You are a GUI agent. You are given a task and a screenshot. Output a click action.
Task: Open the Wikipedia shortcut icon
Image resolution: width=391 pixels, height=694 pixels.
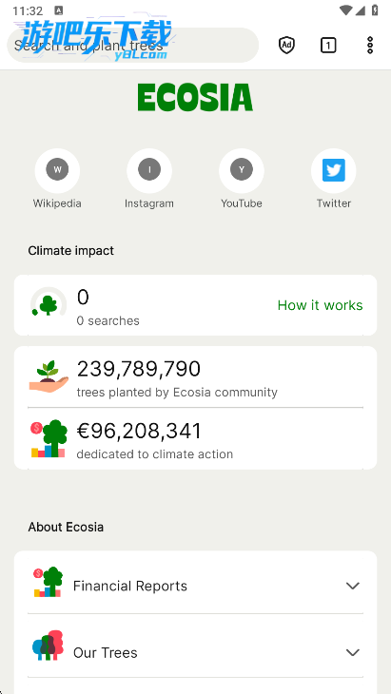click(57, 170)
